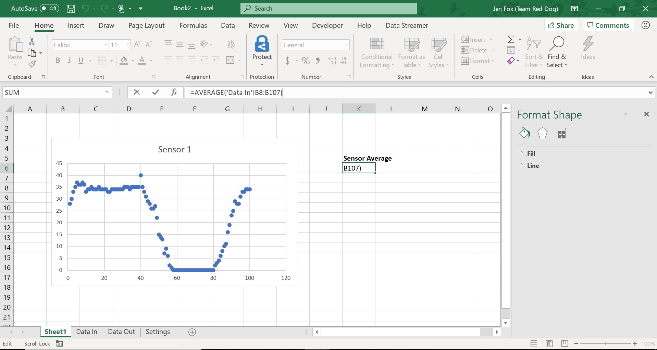Click the AutoSum sigma icon
This screenshot has height=350, width=657.
coord(511,39)
